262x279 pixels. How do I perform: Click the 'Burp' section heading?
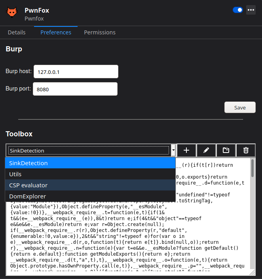click(x=14, y=49)
